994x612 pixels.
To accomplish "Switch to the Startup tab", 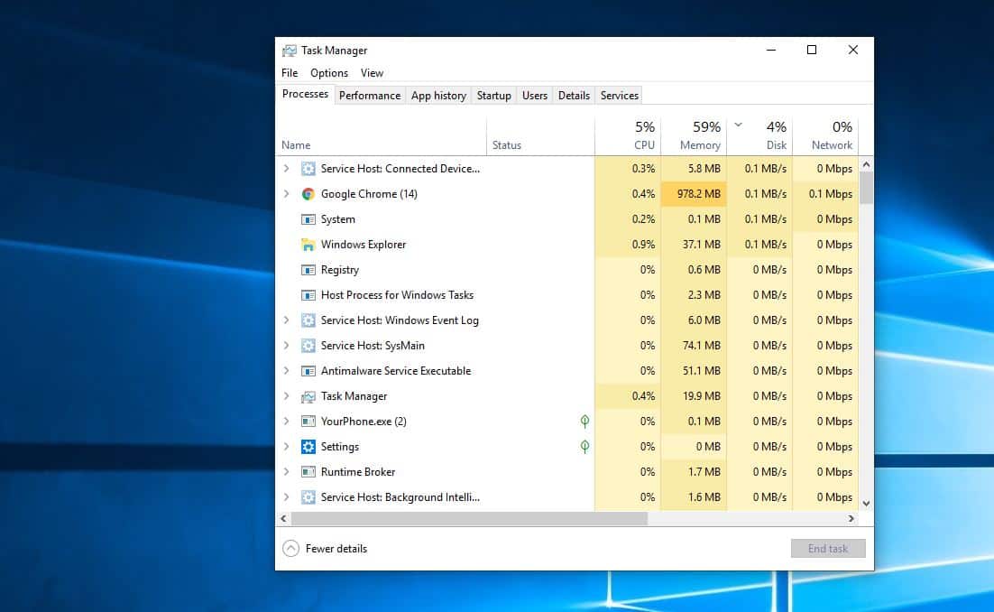I will (493, 96).
